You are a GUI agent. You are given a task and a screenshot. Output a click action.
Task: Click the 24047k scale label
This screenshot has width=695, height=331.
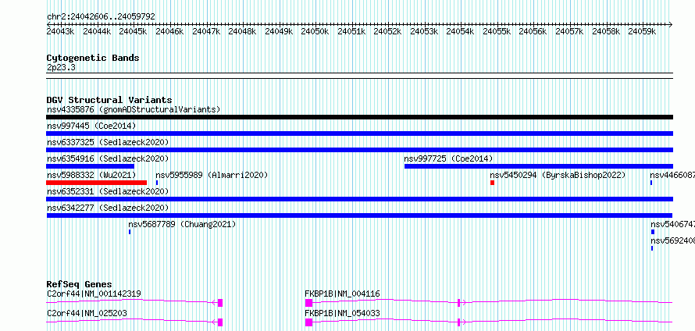(205, 31)
